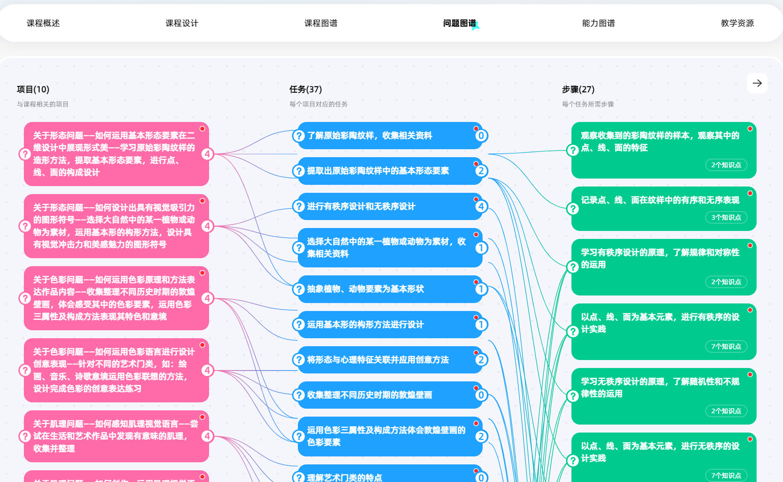Toggle red dot on 观察收集到的彩陶纹样 step

[750, 129]
